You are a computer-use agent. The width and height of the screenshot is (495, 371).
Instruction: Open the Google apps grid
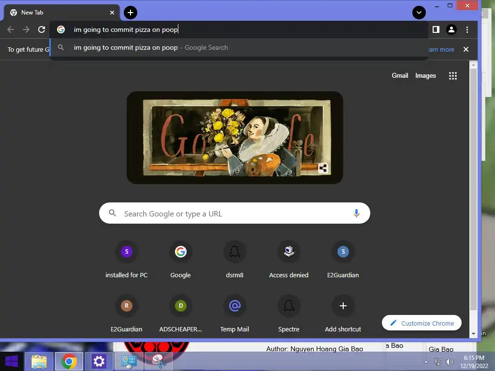(453, 76)
